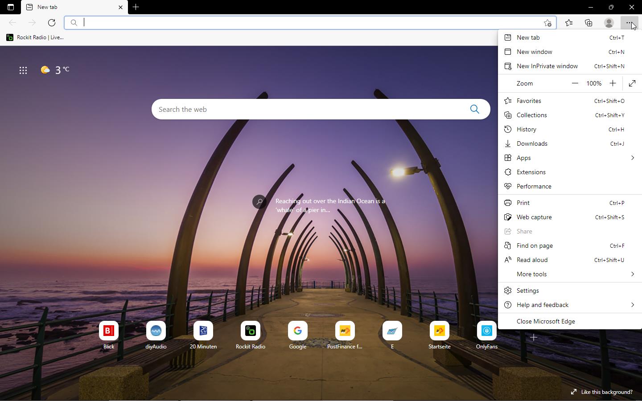Open Settings from the menu
Image resolution: width=642 pixels, height=401 pixels.
pyautogui.click(x=570, y=291)
